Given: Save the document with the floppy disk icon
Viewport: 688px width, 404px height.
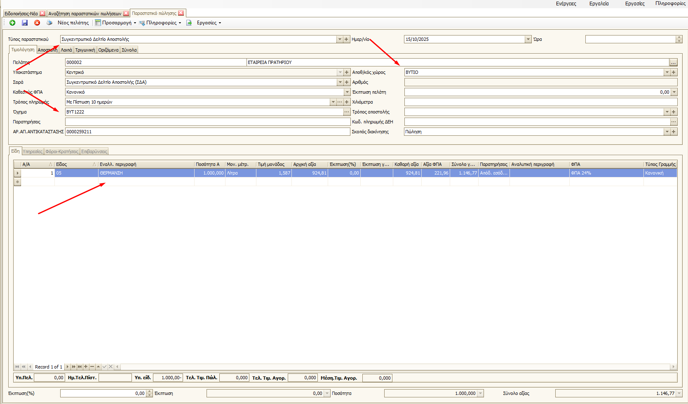Looking at the screenshot, I should 25,23.
